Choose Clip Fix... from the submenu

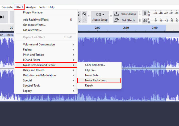point(99,70)
